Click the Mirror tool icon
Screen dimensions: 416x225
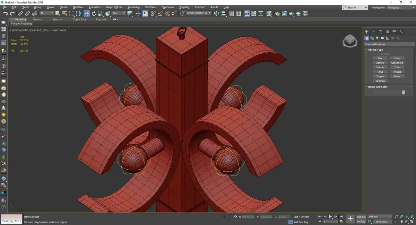pyautogui.click(x=216, y=13)
